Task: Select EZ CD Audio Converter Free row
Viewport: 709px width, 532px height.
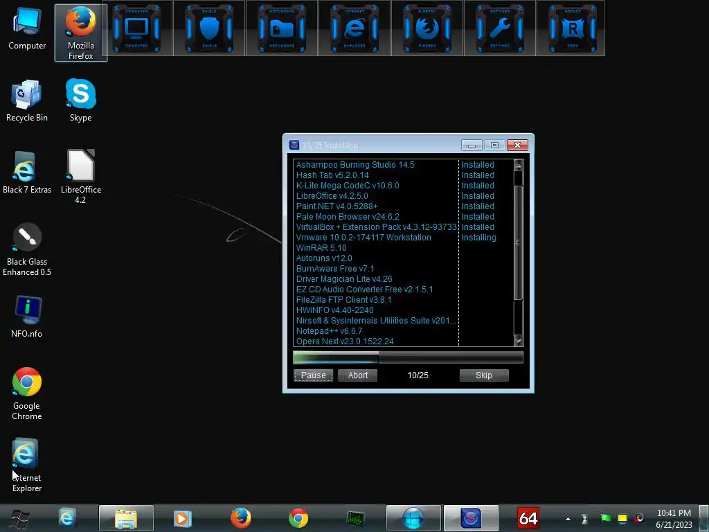Action: pyautogui.click(x=364, y=290)
